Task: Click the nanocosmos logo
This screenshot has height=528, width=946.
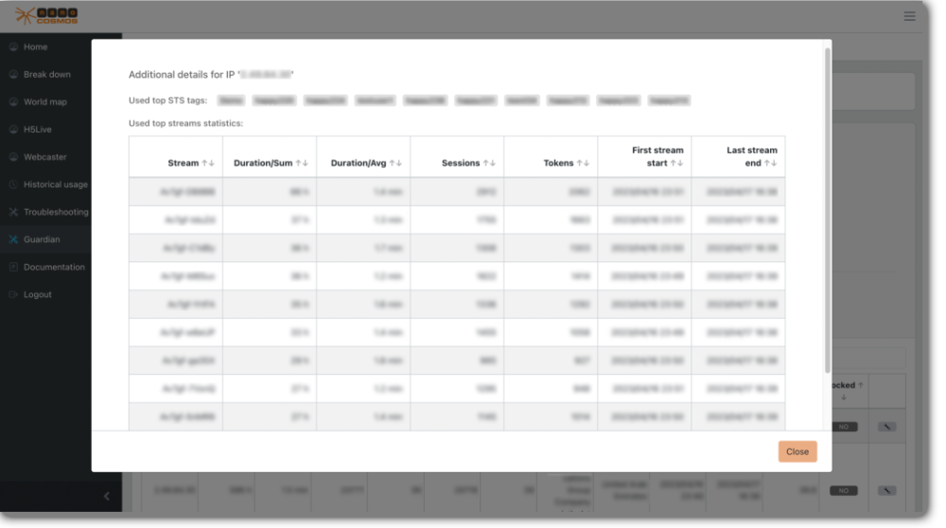Action: click(x=47, y=15)
